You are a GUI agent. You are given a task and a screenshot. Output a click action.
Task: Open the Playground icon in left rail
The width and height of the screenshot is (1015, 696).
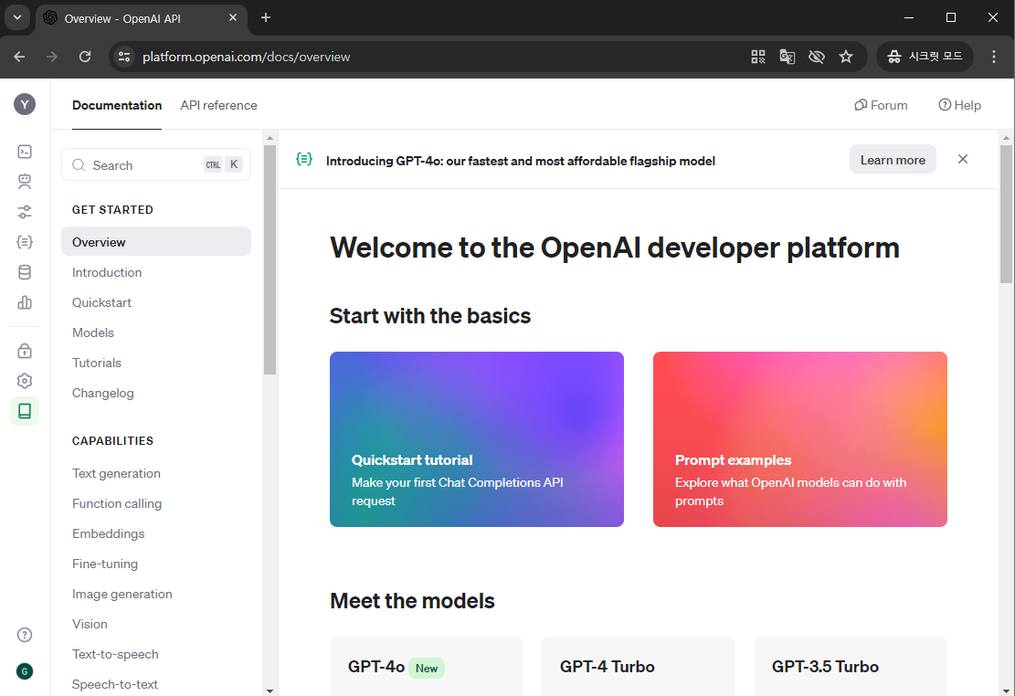tap(25, 152)
